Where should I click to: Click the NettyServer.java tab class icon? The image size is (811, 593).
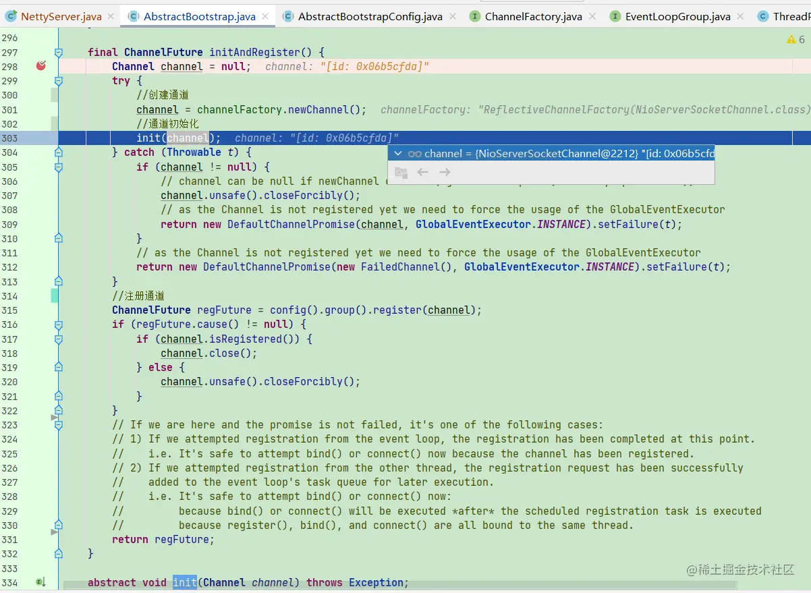11,16
